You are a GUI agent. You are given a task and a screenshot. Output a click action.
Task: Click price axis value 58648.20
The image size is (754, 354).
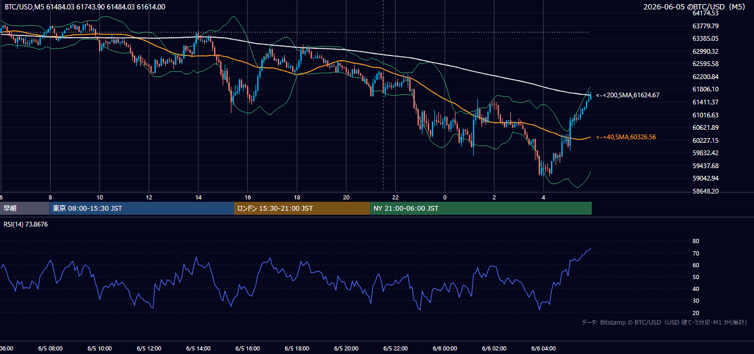[706, 191]
